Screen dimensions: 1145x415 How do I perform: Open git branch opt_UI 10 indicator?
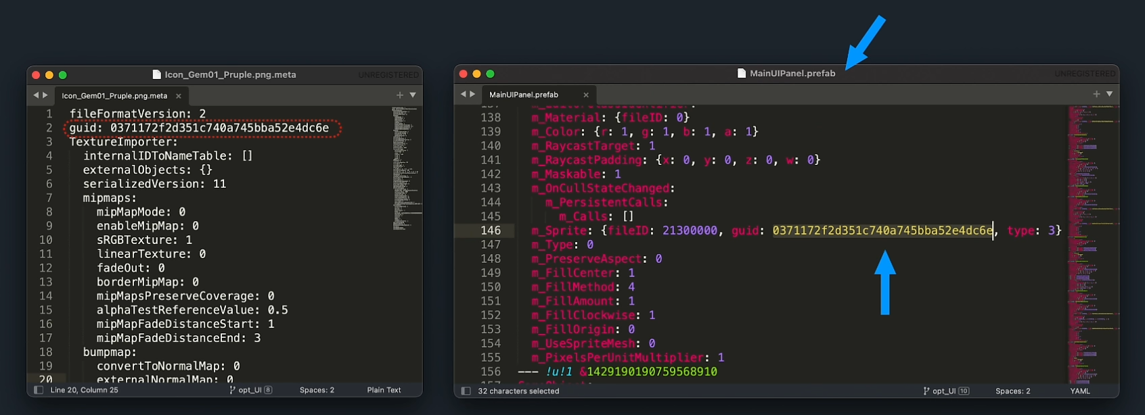tap(946, 391)
